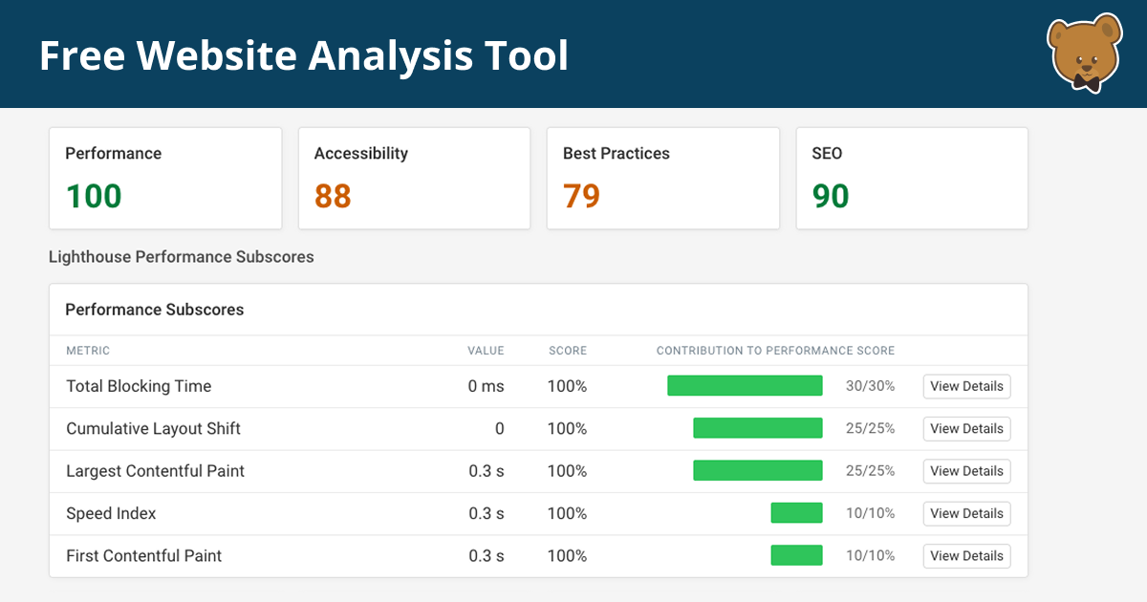The height and width of the screenshot is (602, 1147).
Task: Sort by the Score column header
Action: [567, 351]
